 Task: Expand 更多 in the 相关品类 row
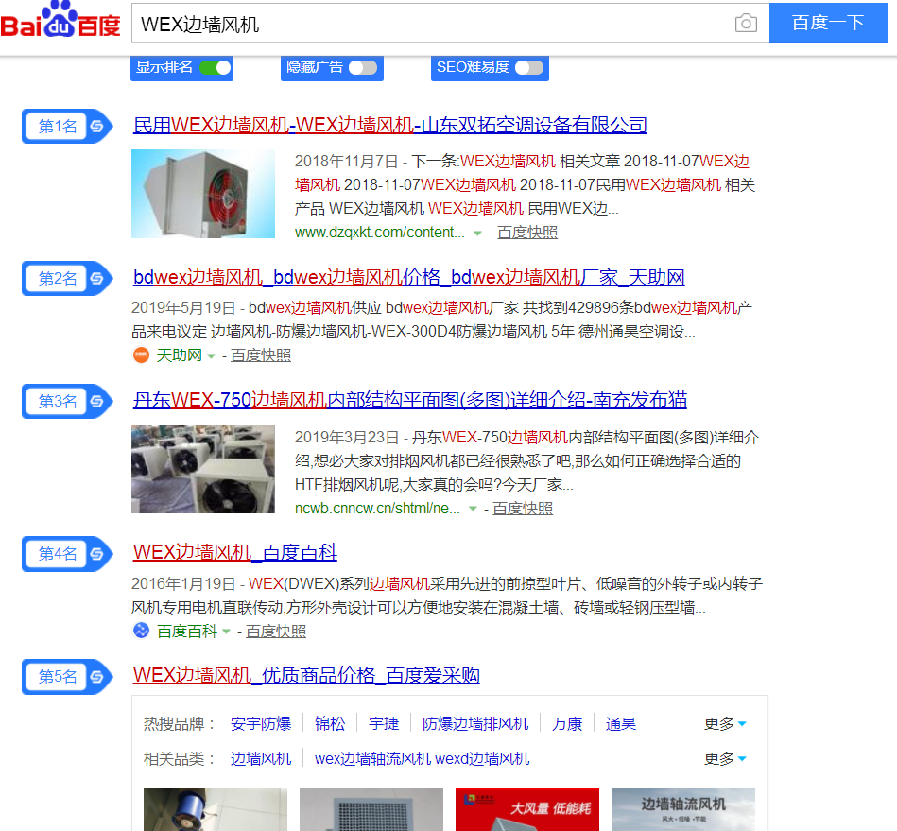point(725,759)
